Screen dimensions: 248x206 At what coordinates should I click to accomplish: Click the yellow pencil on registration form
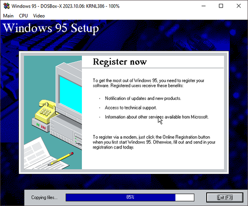61,159
